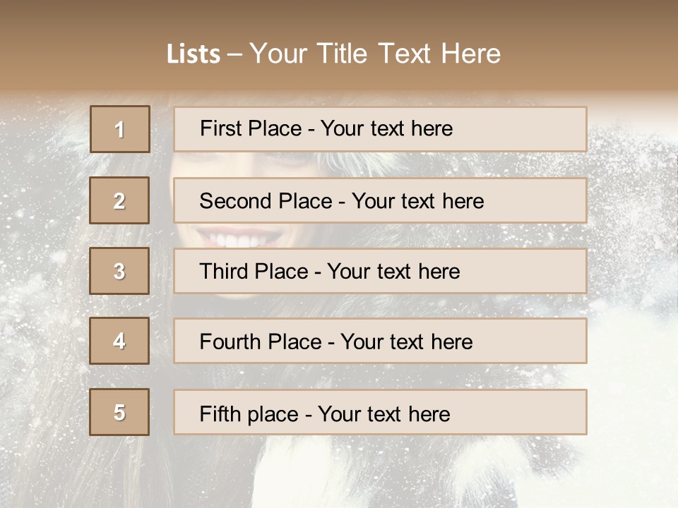Click the bold word Lists in title

tap(193, 54)
